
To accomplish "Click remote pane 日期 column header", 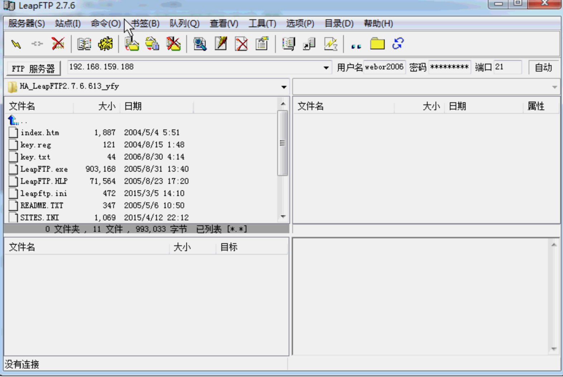I will [x=483, y=106].
